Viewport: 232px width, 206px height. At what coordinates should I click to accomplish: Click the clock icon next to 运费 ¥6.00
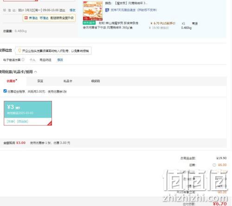214,165
